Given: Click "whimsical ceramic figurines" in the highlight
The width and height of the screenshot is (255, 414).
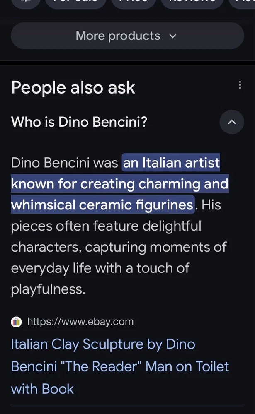Looking at the screenshot, I should coord(102,205).
